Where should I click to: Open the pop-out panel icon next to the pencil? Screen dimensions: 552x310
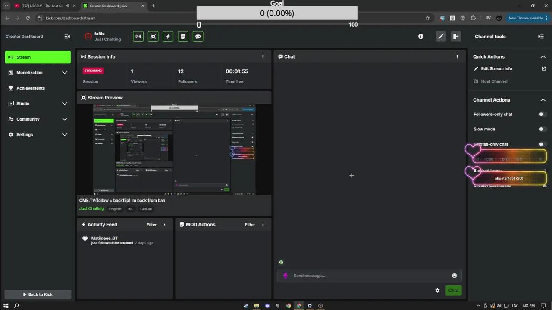pyautogui.click(x=456, y=36)
